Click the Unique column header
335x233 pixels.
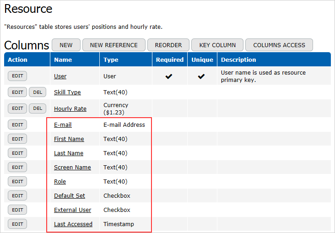tap(202, 60)
